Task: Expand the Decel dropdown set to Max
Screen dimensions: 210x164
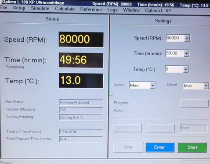Action: click(206, 86)
